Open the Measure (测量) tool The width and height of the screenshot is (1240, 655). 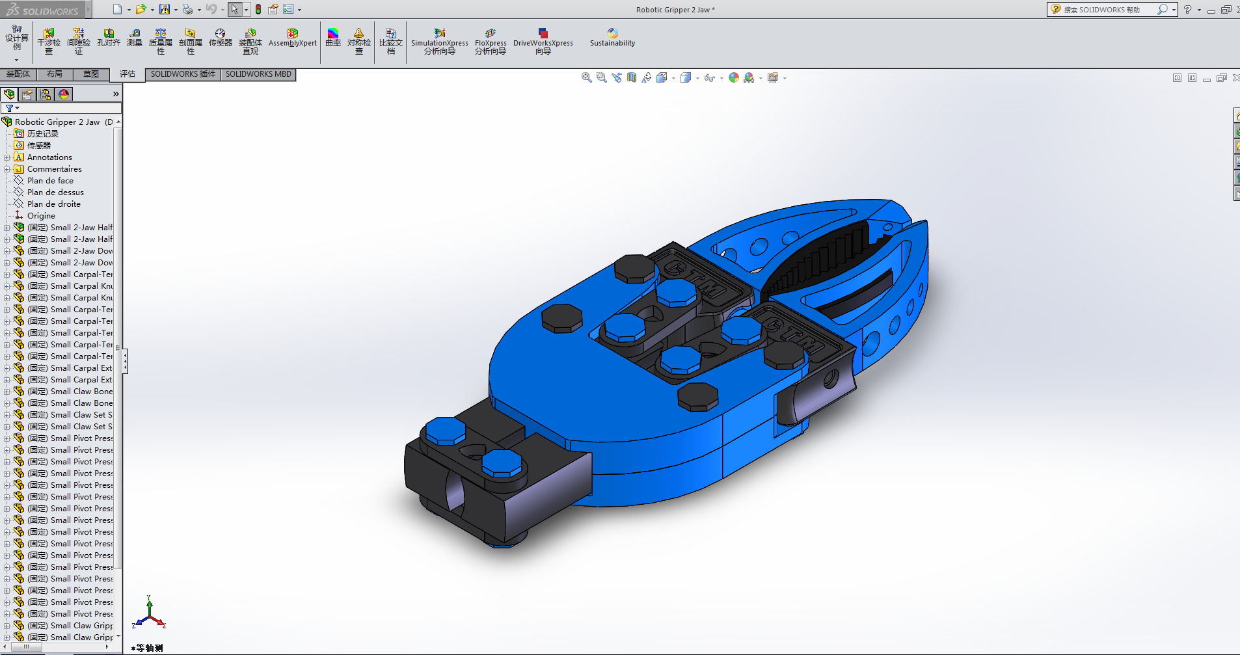point(135,38)
